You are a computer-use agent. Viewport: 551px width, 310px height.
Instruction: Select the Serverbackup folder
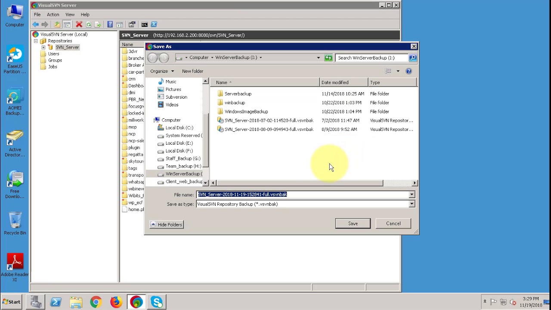coord(234,94)
